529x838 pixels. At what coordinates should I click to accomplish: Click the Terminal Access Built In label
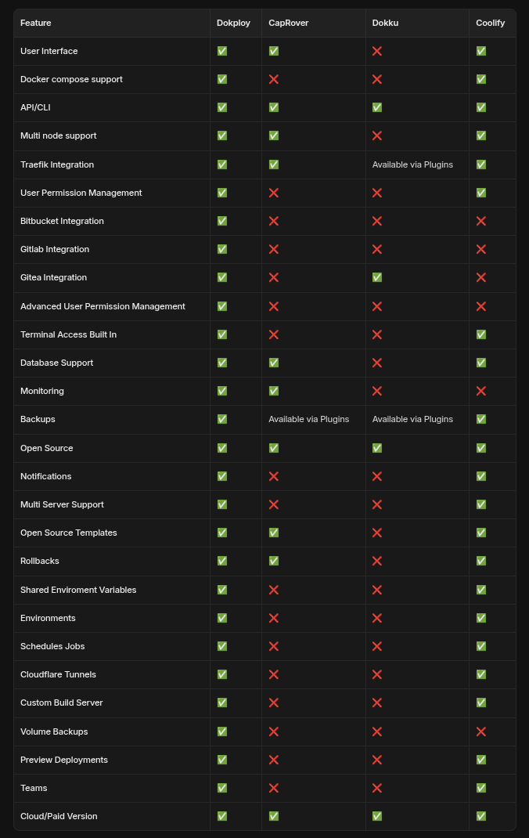68,334
